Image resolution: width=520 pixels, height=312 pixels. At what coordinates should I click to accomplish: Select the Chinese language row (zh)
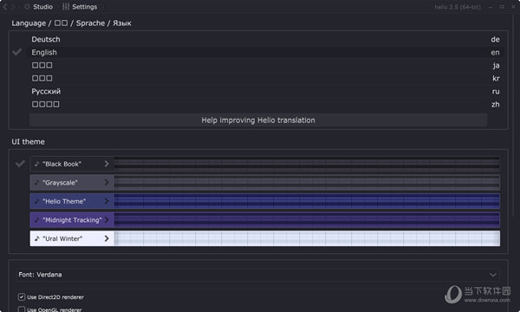[x=265, y=104]
